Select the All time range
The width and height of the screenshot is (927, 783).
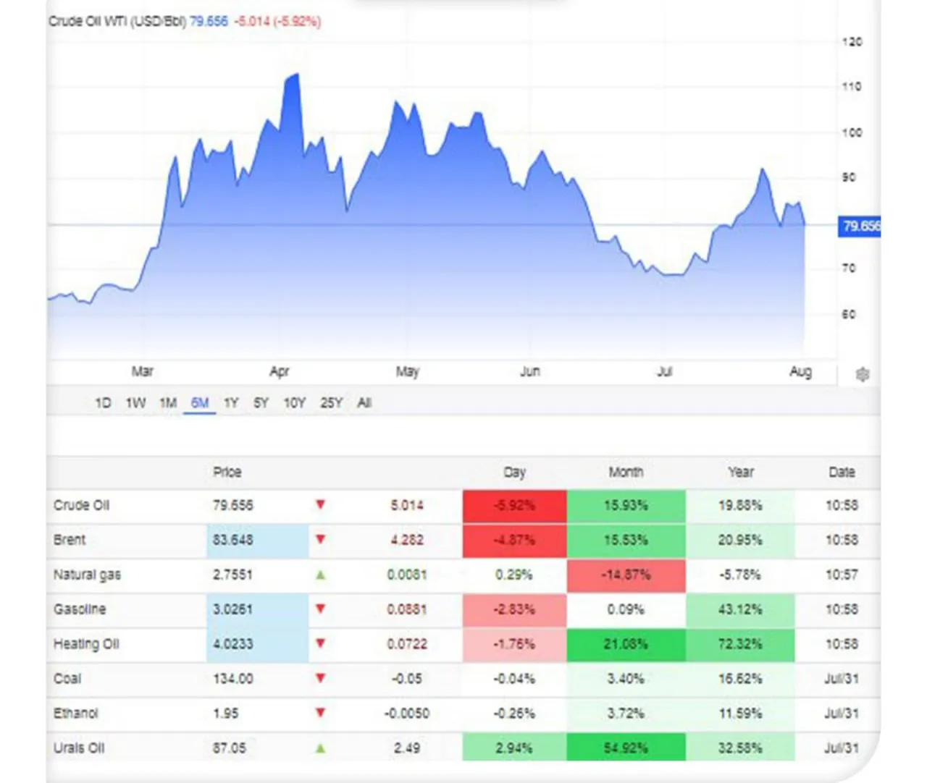(x=364, y=403)
